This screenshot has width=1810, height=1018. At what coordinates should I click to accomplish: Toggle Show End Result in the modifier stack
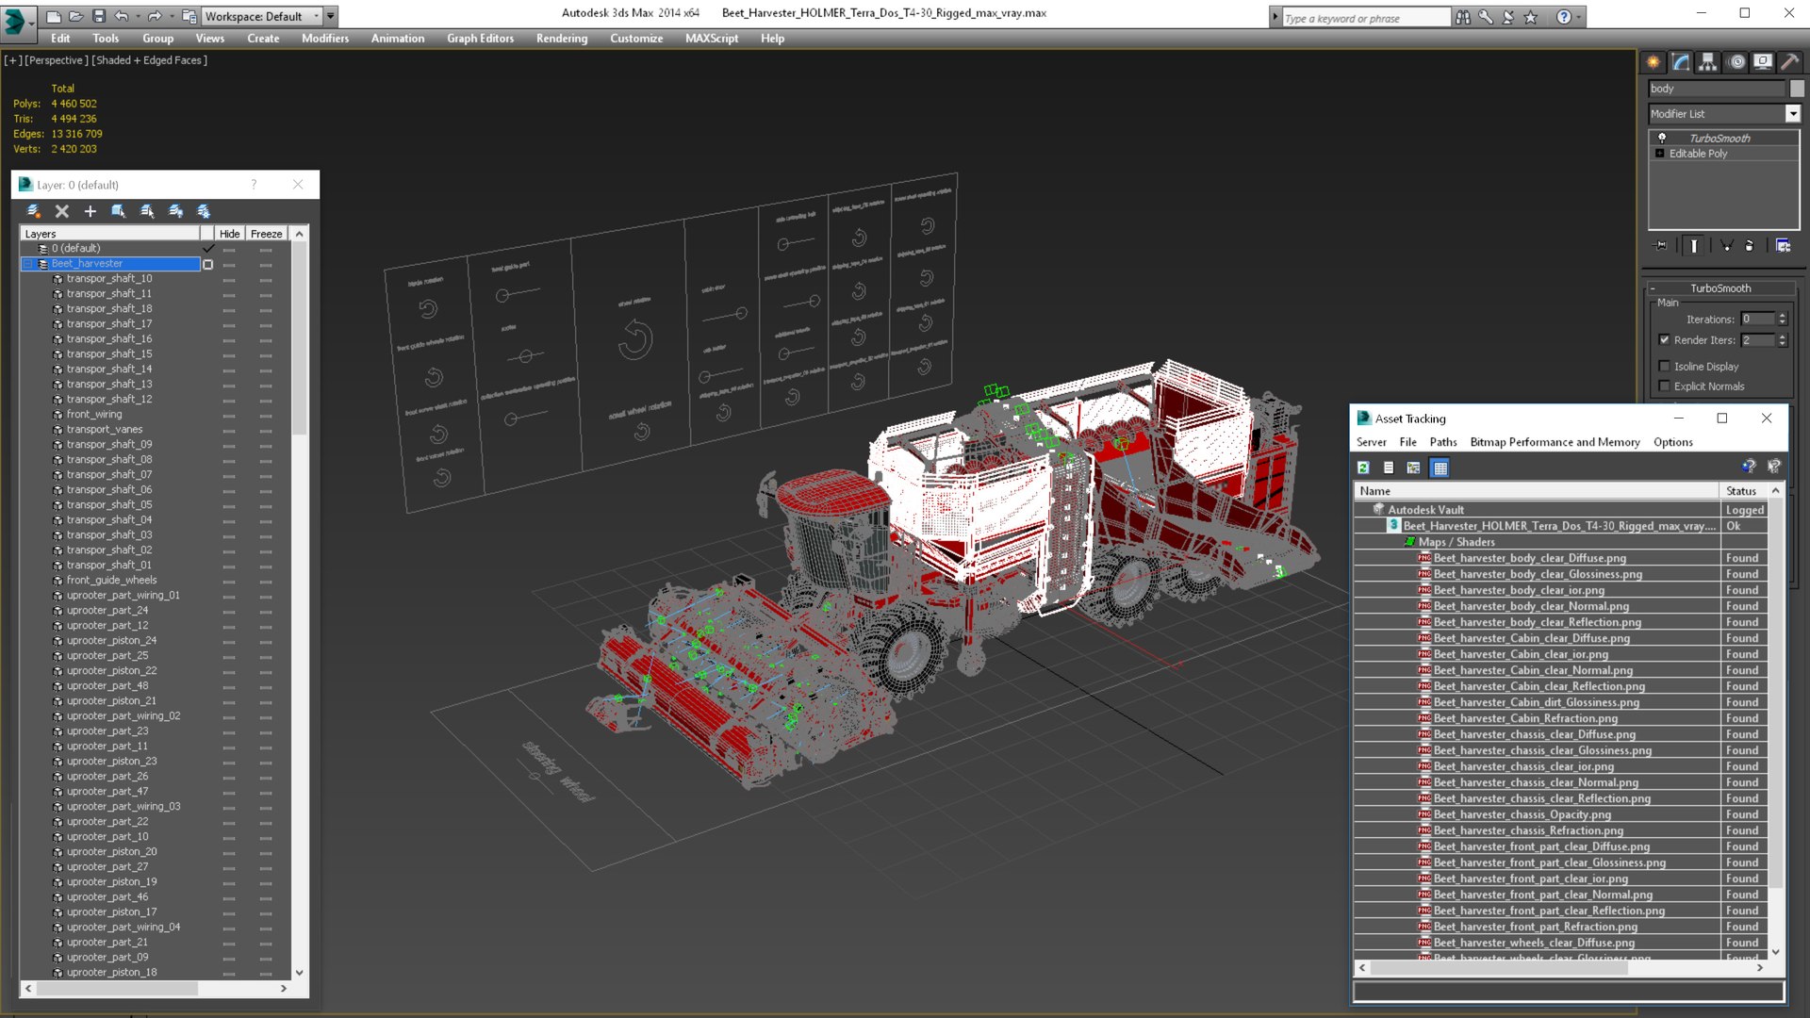(x=1694, y=246)
